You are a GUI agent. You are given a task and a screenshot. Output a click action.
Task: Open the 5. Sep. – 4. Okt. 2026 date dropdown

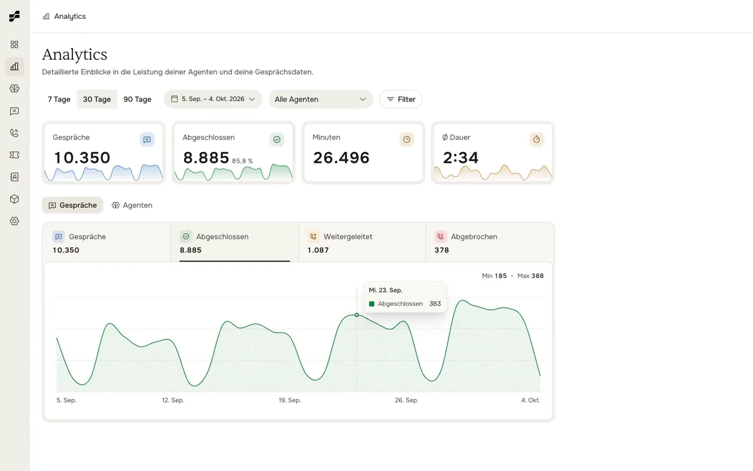pyautogui.click(x=213, y=99)
